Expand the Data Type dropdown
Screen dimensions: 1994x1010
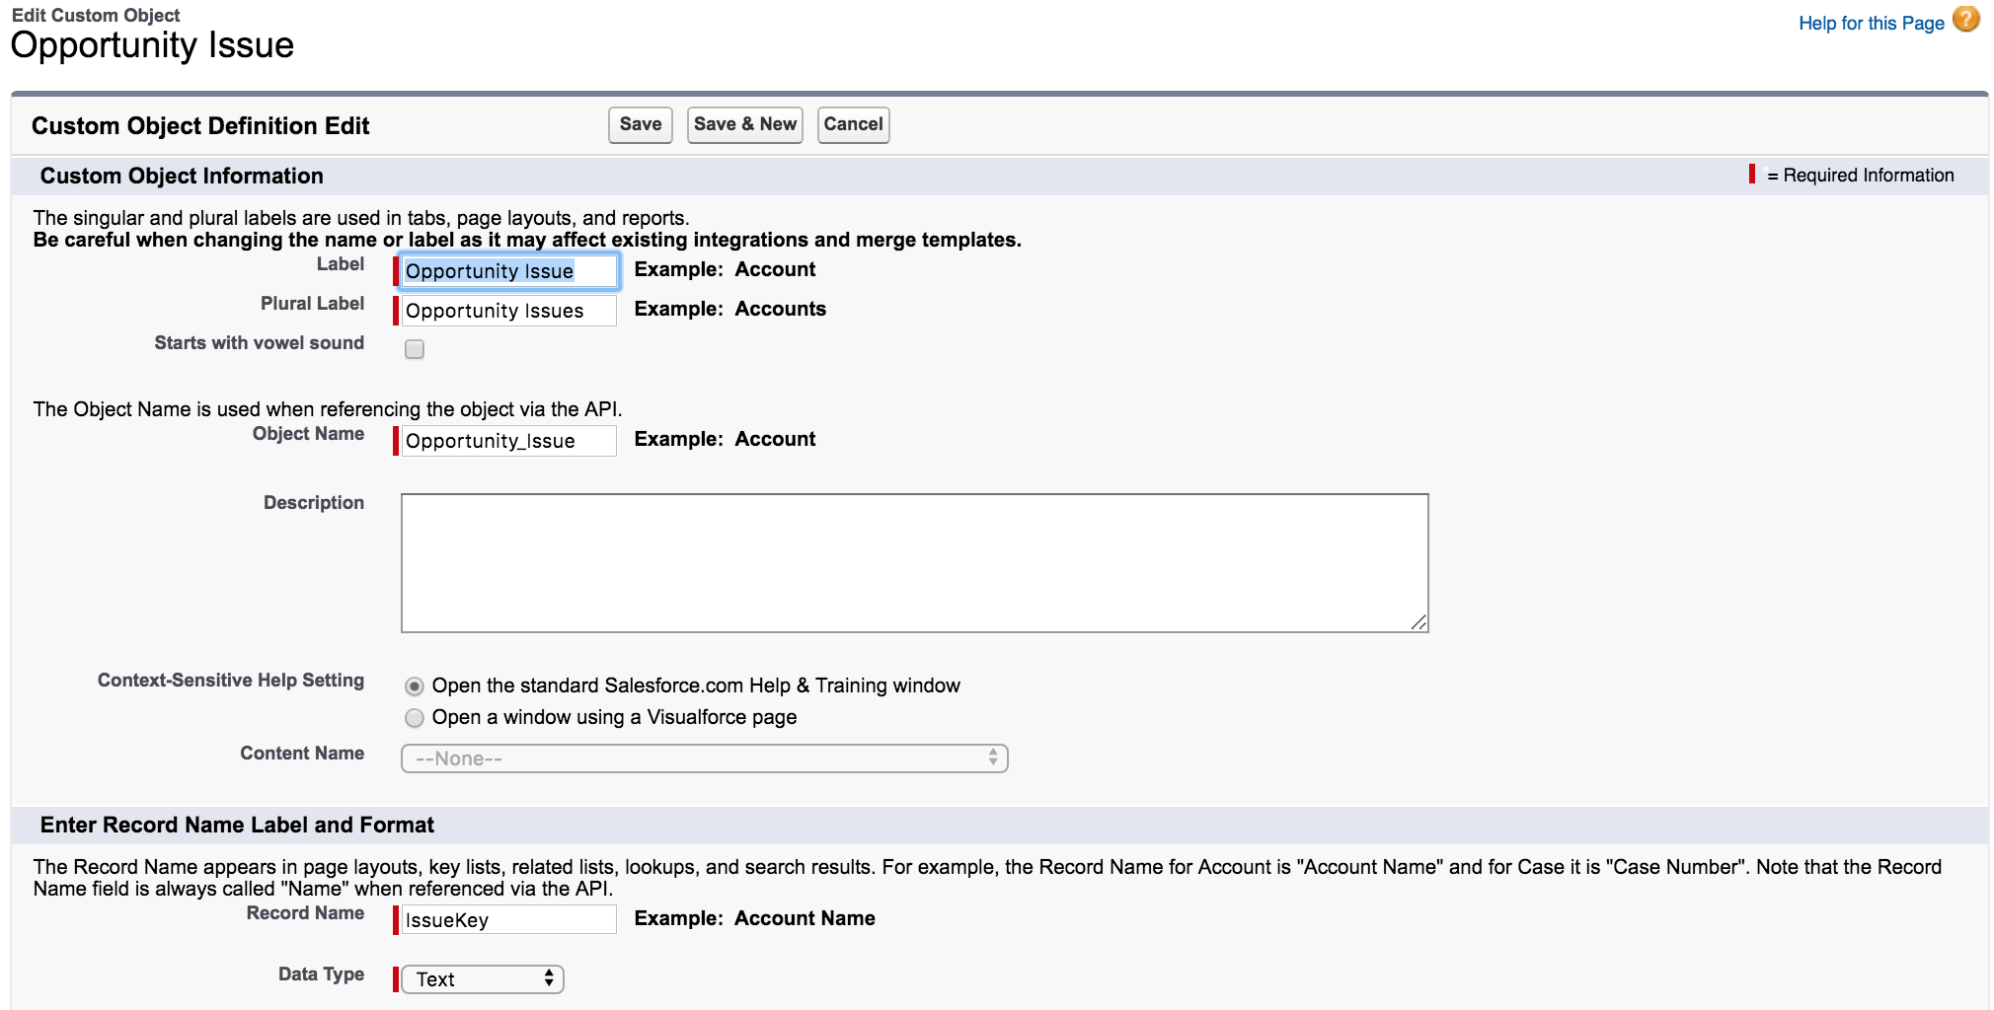click(x=482, y=979)
